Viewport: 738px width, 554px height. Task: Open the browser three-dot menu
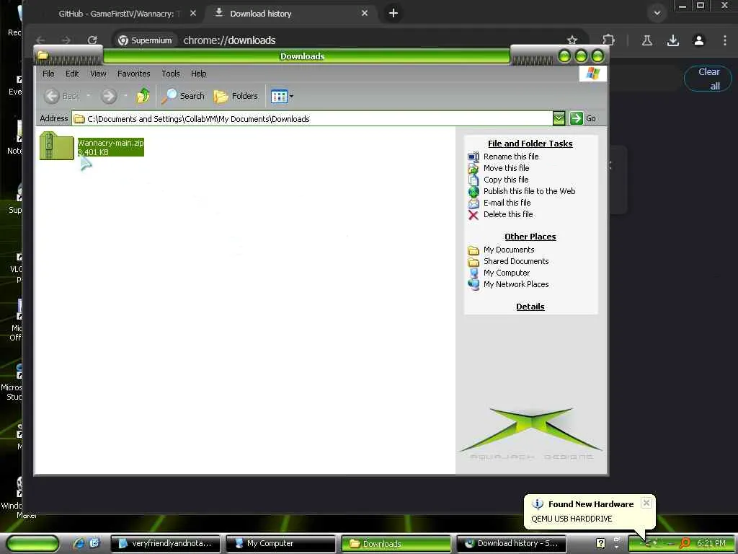coord(725,40)
